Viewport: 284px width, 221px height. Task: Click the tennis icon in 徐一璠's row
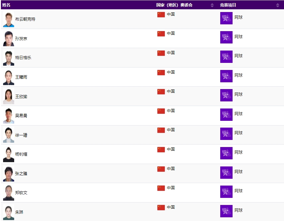(226, 134)
